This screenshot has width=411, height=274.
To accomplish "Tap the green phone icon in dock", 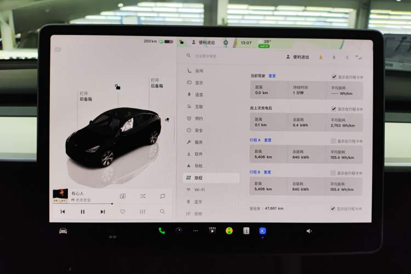I will (x=162, y=231).
